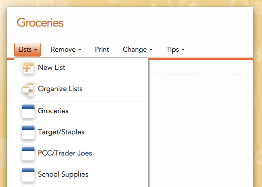Image resolution: width=262 pixels, height=187 pixels.
Task: Select New List menu entry text
Action: tap(52, 67)
